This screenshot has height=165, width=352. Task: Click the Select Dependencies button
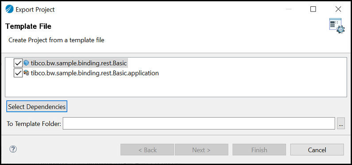point(37,106)
